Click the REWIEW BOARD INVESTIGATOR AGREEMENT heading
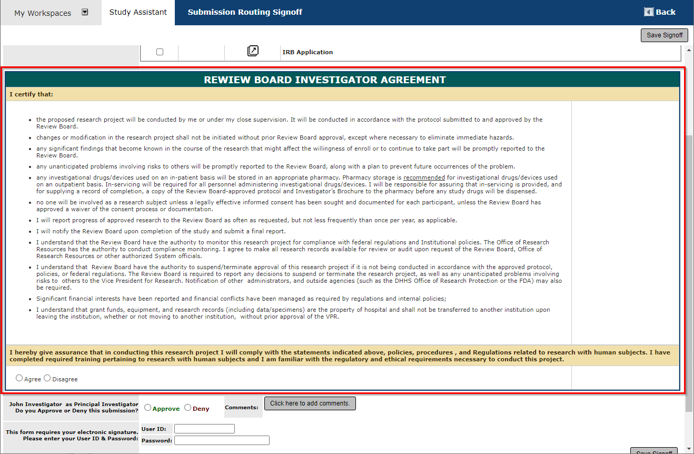The height and width of the screenshot is (454, 694). 325,80
